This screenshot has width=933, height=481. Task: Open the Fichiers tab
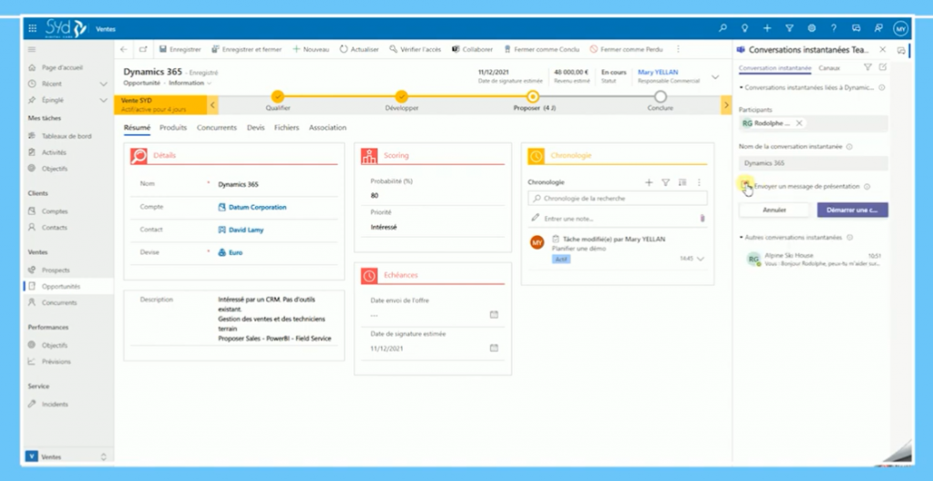point(286,128)
